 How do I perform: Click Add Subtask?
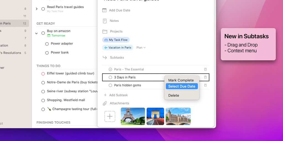(118, 95)
